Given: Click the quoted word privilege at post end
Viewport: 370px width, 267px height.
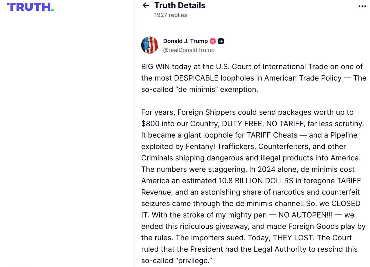Looking at the screenshot, I should tap(194, 261).
